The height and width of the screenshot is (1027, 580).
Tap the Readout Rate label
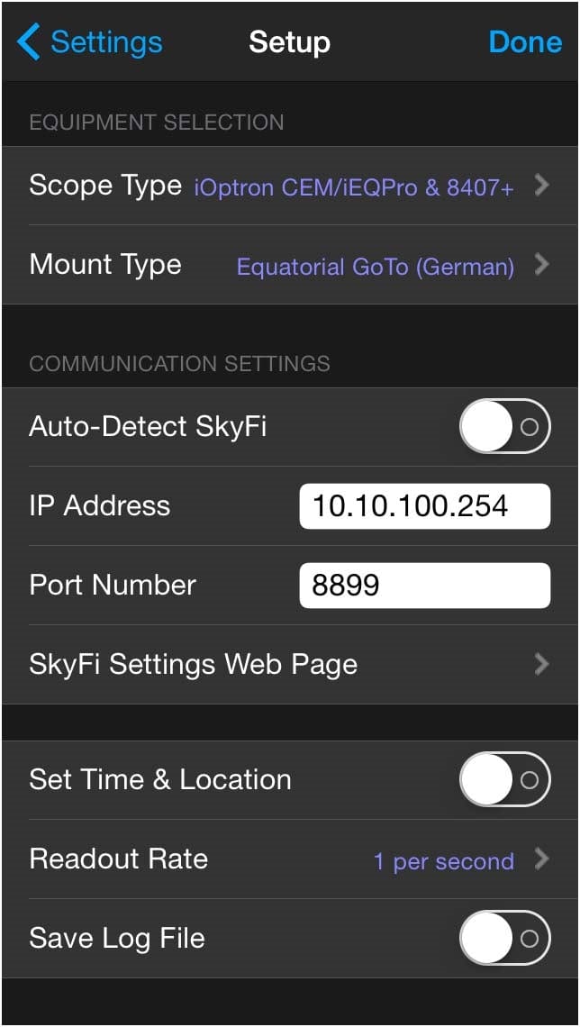118,859
